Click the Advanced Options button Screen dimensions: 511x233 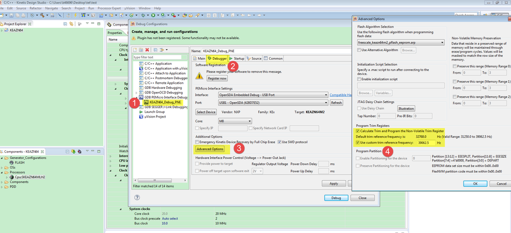pos(210,149)
